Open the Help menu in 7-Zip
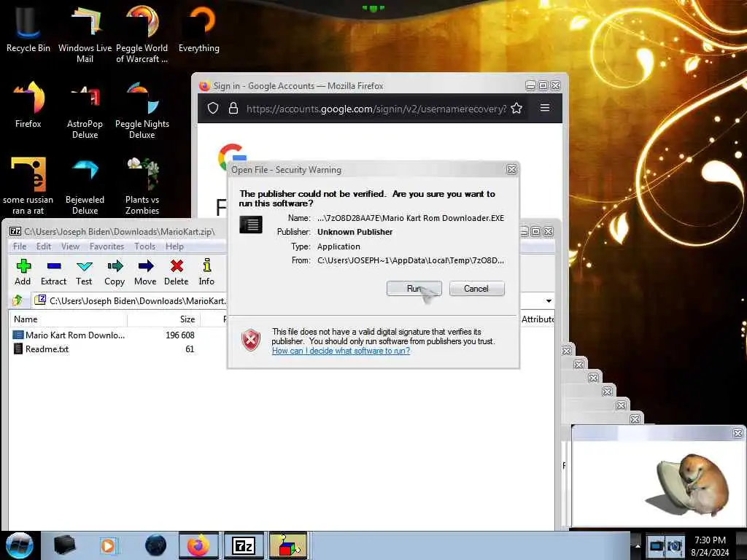 point(174,246)
